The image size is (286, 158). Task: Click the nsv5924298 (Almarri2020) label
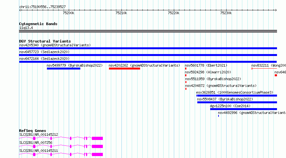coord(208,72)
